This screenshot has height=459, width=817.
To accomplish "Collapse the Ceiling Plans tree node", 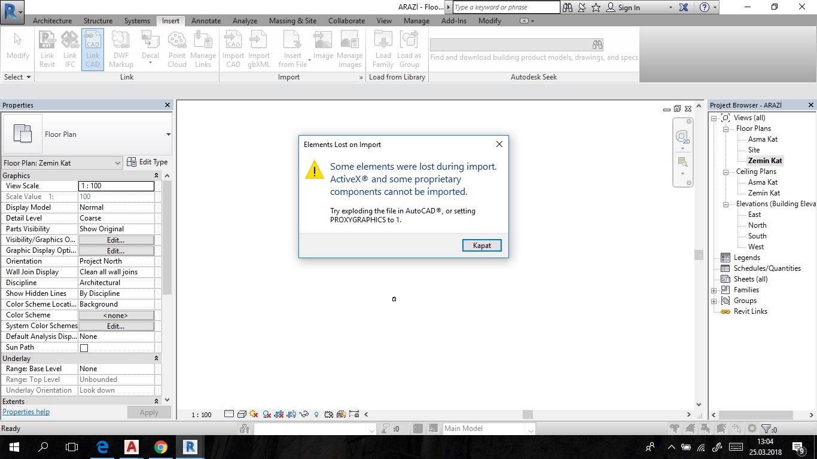I will point(725,172).
